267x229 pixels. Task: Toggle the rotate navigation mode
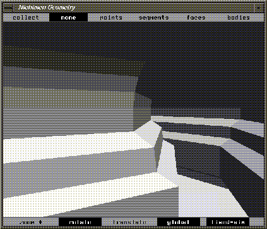coord(80,222)
